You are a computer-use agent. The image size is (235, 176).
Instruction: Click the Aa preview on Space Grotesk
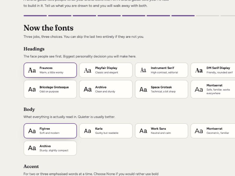pyautogui.click(x=143, y=89)
